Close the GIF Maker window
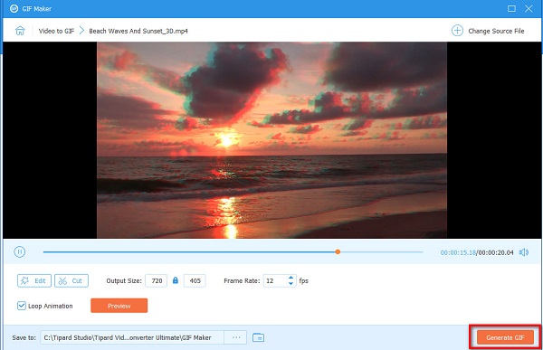The height and width of the screenshot is (350, 543). (x=529, y=8)
